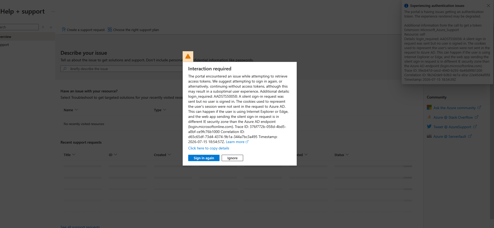Screen dimensions: 494x228
Task: Sort by the partly hidden Updated column
Action: click(x=302, y=155)
